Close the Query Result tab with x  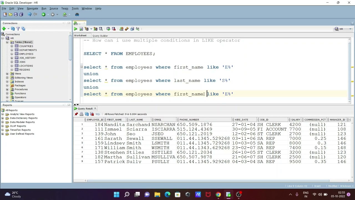tap(95, 109)
